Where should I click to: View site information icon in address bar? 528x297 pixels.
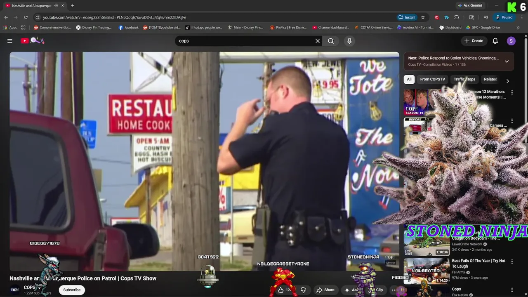(x=38, y=17)
